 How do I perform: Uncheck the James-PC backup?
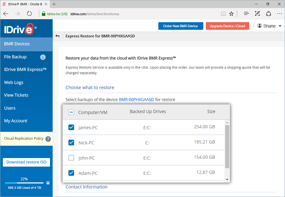pyautogui.click(x=71, y=127)
